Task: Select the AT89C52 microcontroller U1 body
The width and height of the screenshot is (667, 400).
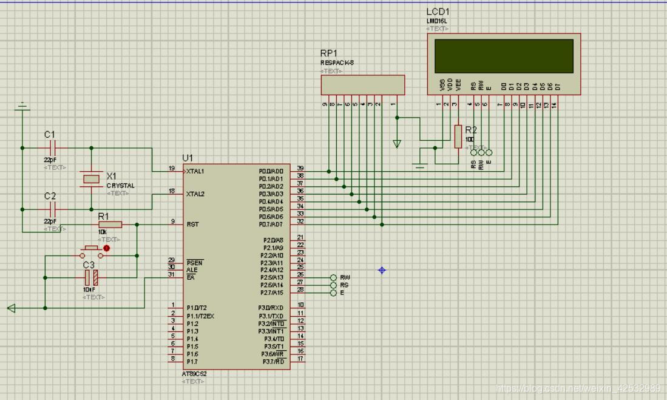Action: click(x=237, y=267)
